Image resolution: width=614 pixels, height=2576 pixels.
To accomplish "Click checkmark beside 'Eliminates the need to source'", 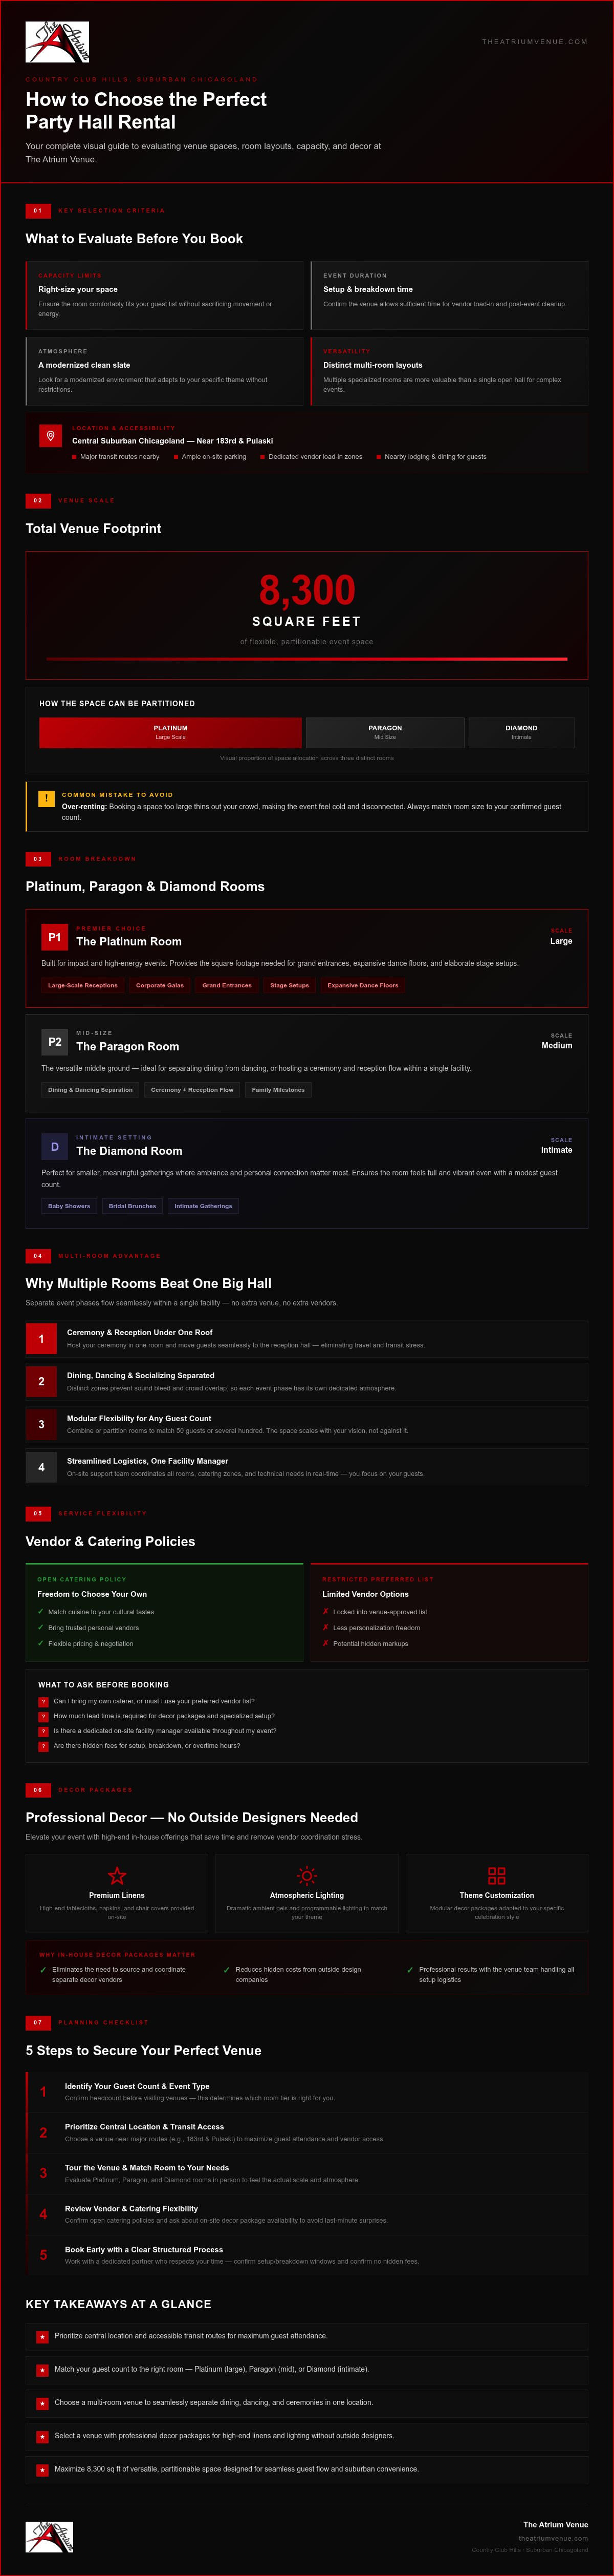I will coord(43,1970).
